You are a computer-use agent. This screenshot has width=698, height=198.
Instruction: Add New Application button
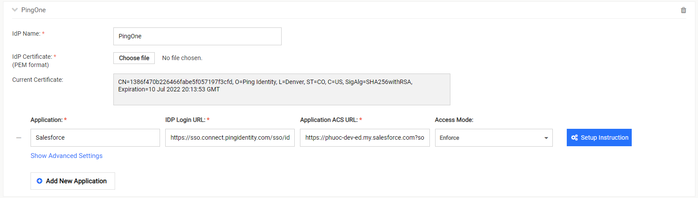click(x=73, y=181)
